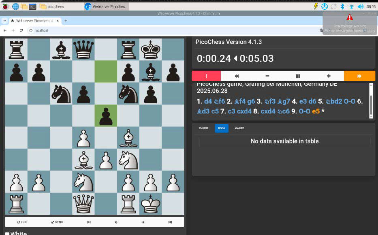Increase value with the plus control
The width and height of the screenshot is (378, 235).
pos(329,76)
